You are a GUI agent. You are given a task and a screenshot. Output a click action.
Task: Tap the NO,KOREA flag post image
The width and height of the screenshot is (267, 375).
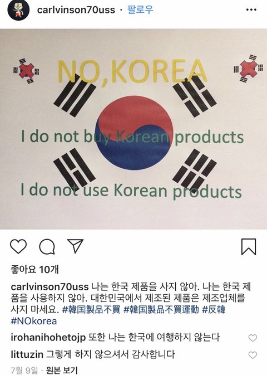(x=133, y=129)
